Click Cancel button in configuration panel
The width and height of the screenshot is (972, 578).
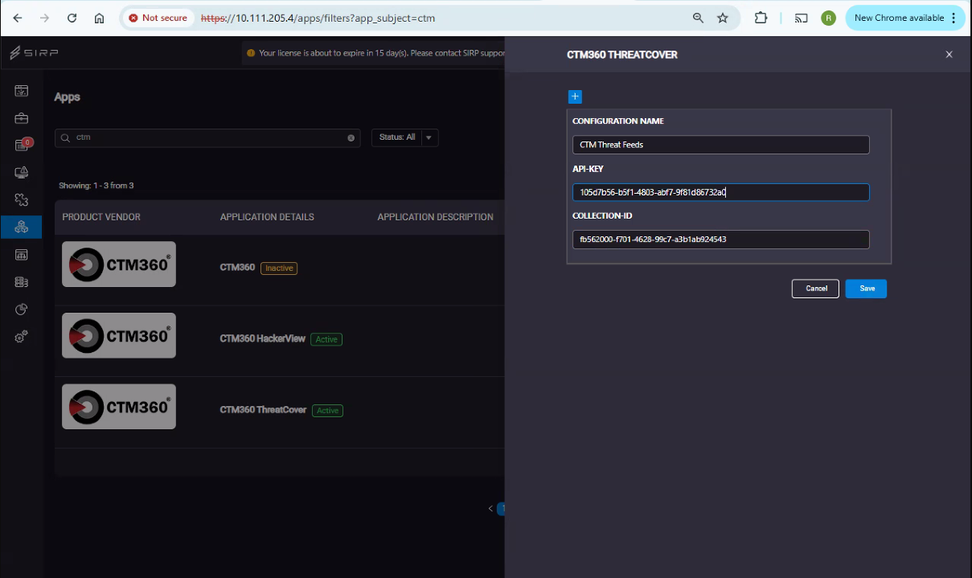[x=815, y=289]
